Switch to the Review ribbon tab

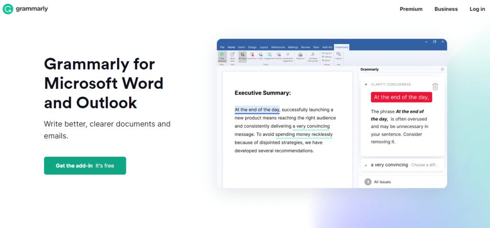(x=306, y=47)
